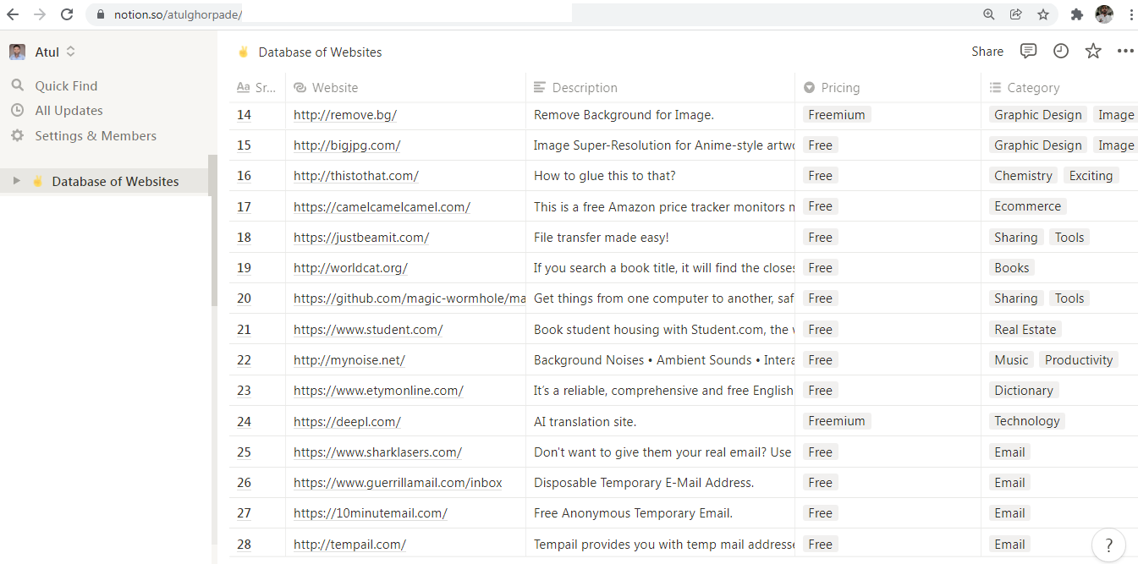This screenshot has width=1138, height=564.
Task: Click the Chemistry category tag
Action: [x=1023, y=176]
